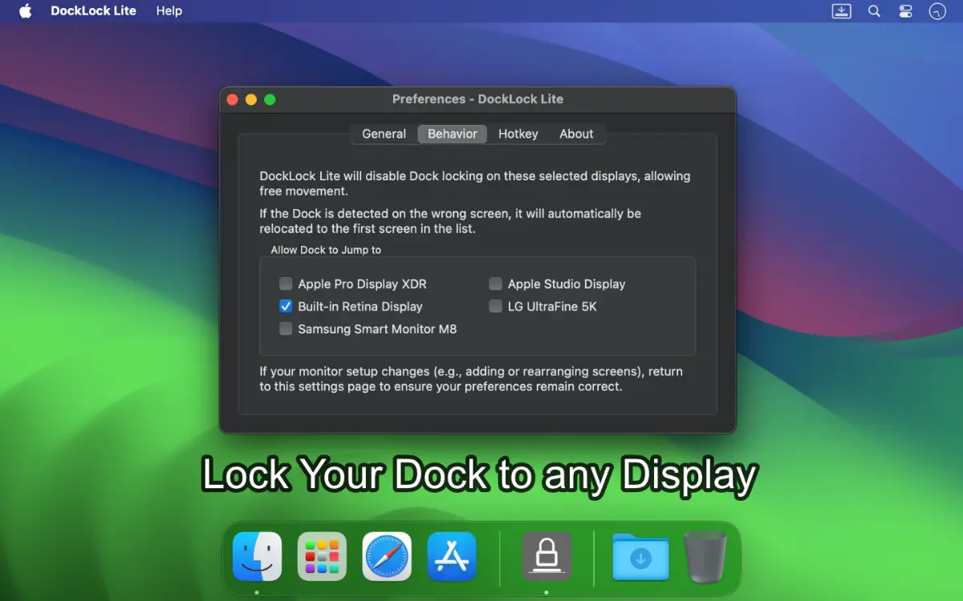Open the clock in the menu bar
Screen dimensions: 963x601
pyautogui.click(x=938, y=11)
